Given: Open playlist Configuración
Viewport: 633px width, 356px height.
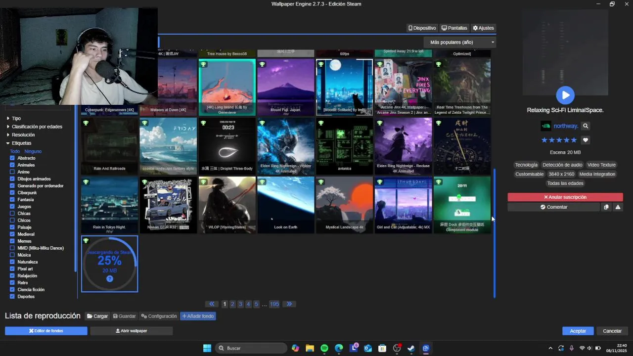Looking at the screenshot, I should (159, 316).
